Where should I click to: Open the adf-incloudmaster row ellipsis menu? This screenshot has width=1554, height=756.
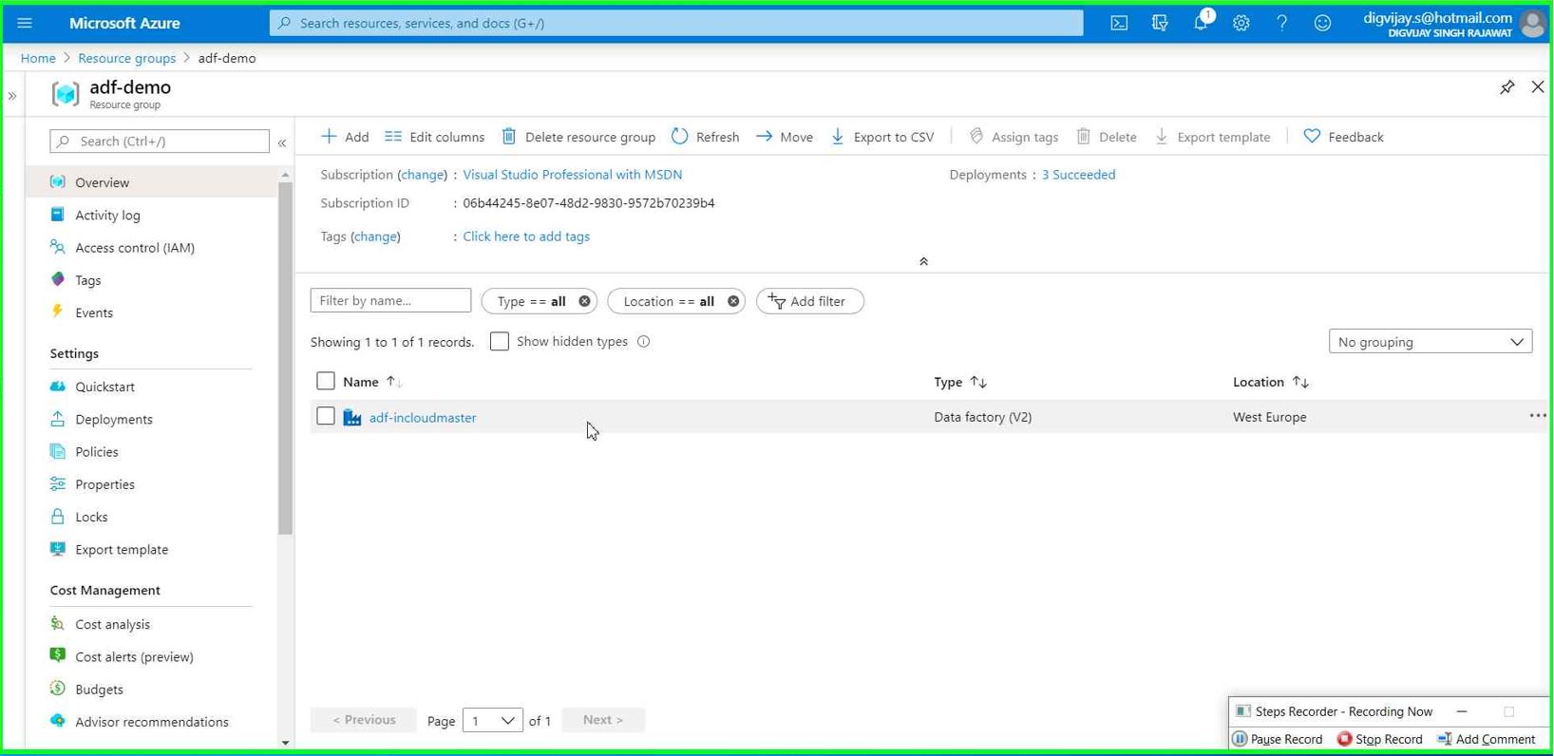coord(1537,416)
